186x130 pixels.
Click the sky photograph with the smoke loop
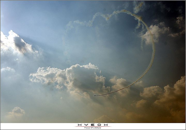(93, 62)
